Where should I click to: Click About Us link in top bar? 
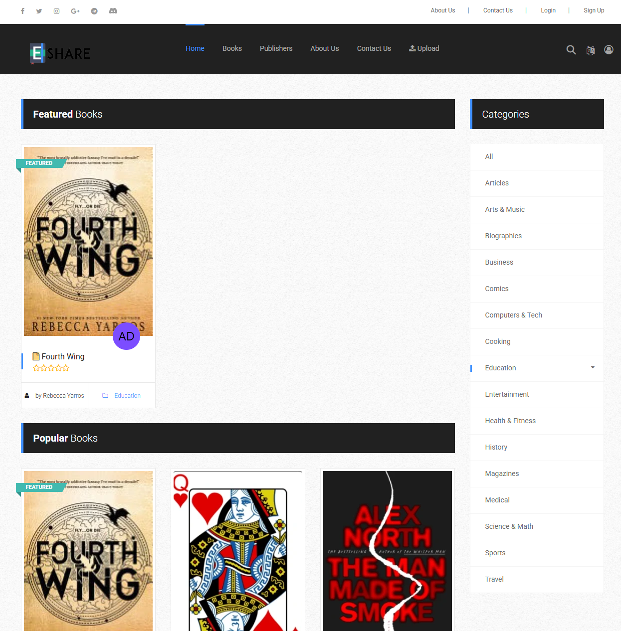pyautogui.click(x=443, y=10)
